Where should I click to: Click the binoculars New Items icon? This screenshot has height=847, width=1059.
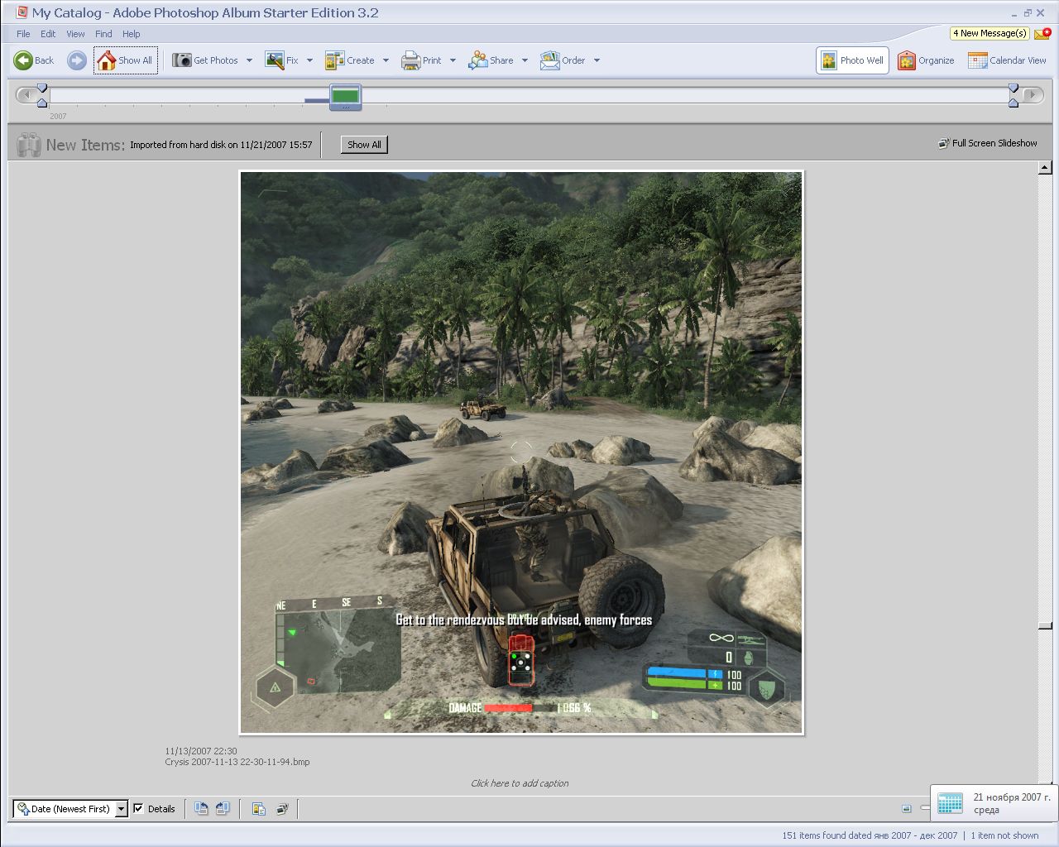[x=29, y=145]
